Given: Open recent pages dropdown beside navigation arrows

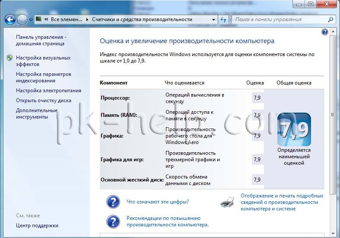Looking at the screenshot, I should point(31,20).
